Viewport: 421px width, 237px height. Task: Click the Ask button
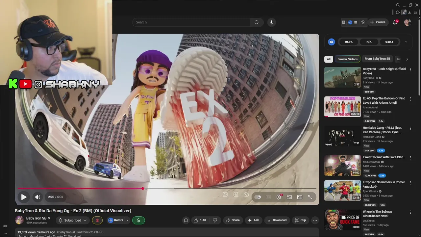[253, 220]
